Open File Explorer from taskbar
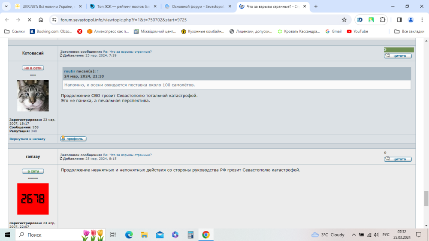This screenshot has height=241, width=429. (x=144, y=235)
